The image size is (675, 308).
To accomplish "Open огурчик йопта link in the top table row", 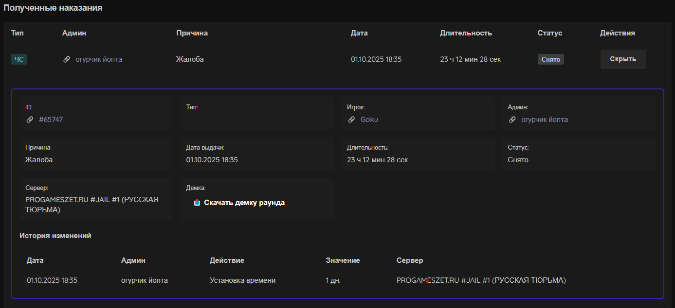I will coord(99,59).
